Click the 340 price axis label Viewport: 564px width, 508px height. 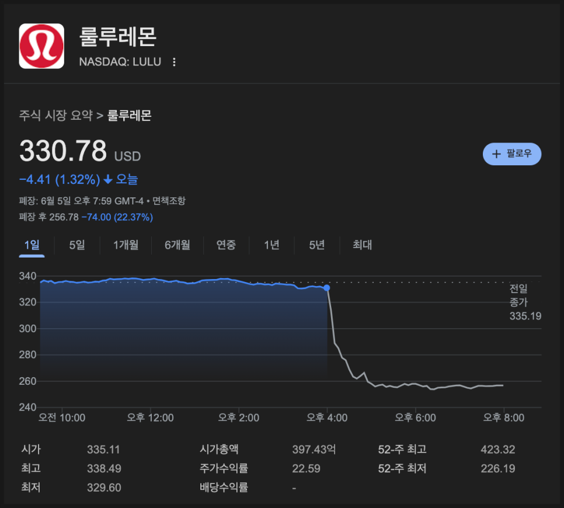coord(27,276)
